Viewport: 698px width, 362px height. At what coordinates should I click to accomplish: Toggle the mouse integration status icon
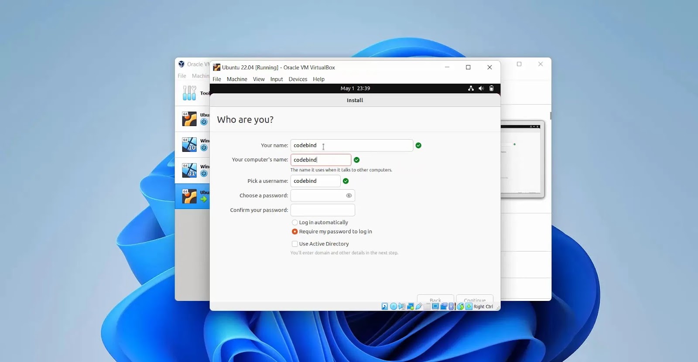tap(461, 307)
